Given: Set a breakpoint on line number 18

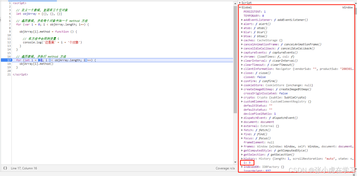Looking at the screenshot, I should pyautogui.click(x=9, y=64).
